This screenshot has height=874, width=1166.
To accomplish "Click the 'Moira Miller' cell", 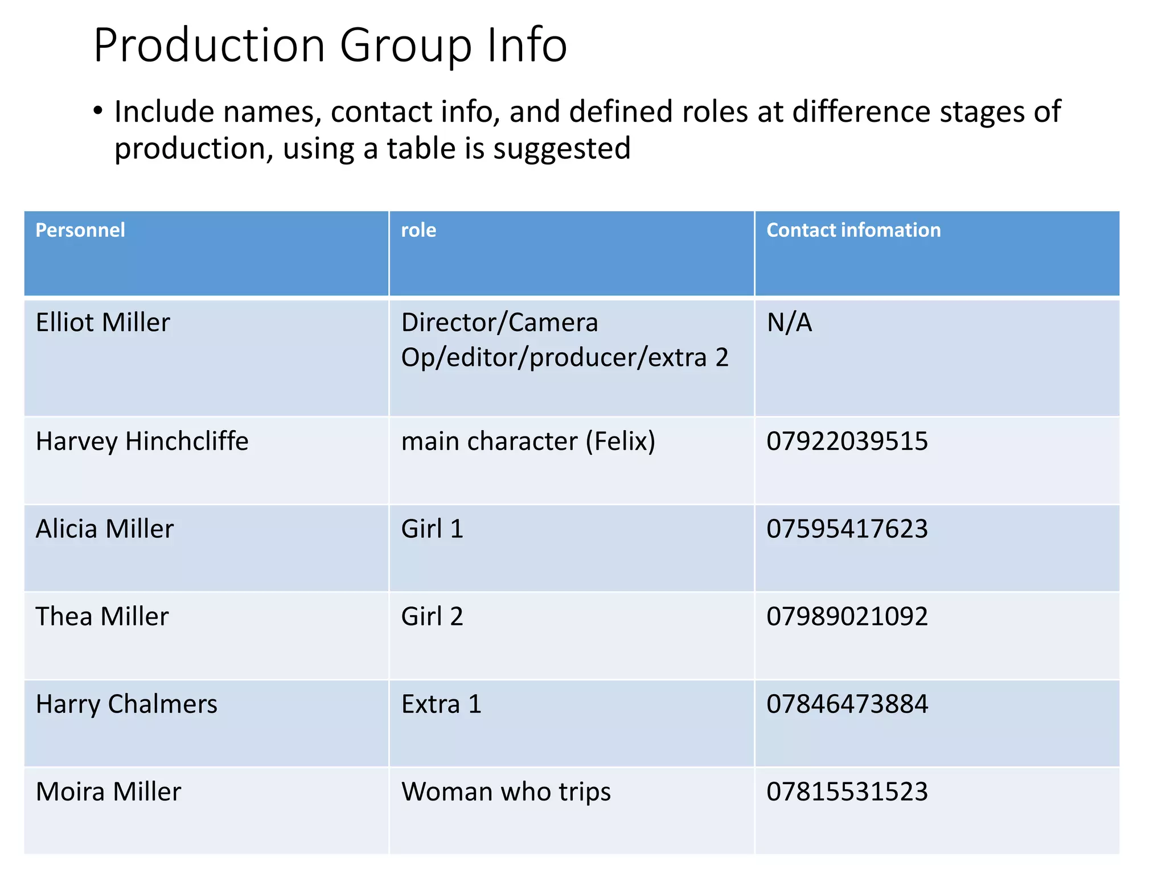I will pyautogui.click(x=206, y=811).
